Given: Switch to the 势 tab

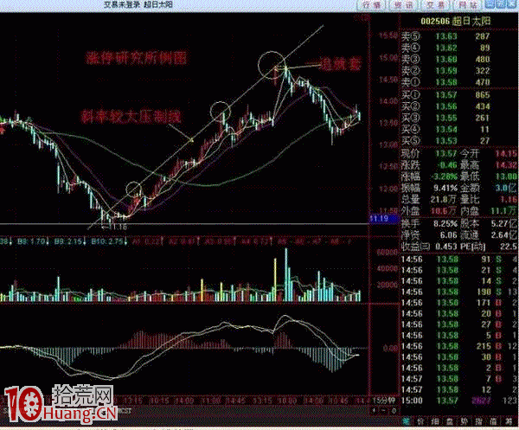Looking at the screenshot, I should pos(464,421).
